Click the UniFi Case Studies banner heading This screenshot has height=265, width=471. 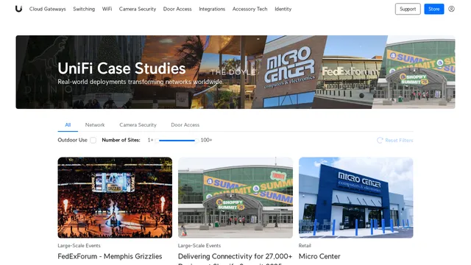121,68
